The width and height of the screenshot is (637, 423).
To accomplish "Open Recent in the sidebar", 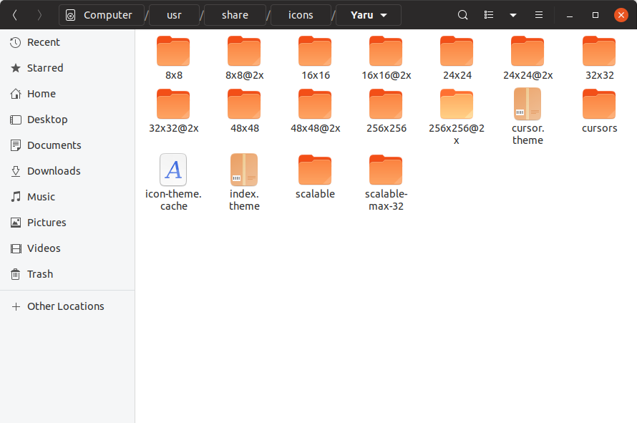I will point(67,42).
